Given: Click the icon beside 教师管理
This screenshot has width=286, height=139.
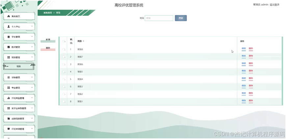Looking at the screenshot, I should coord(9,47).
